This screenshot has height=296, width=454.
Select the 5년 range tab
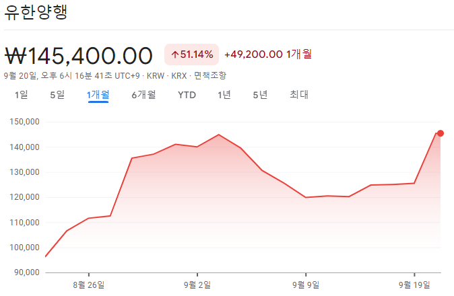pos(260,95)
